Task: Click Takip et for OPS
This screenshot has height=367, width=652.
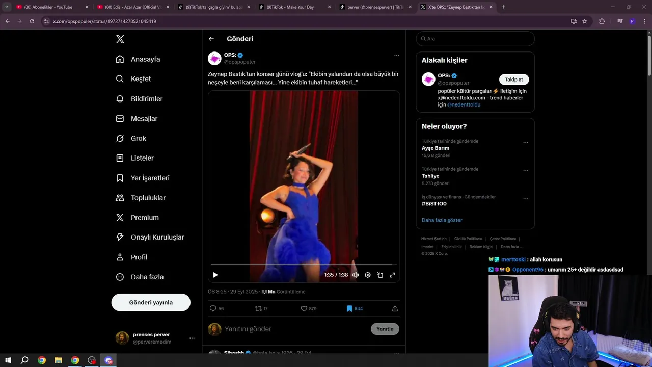Action: click(x=514, y=80)
